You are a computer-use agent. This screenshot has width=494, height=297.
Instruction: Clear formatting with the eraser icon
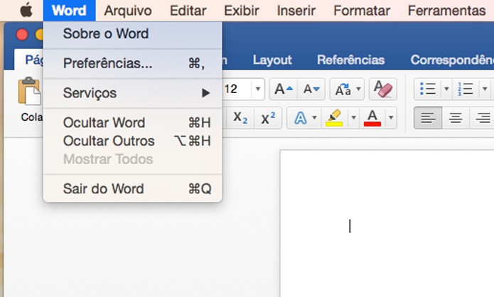[x=383, y=90]
